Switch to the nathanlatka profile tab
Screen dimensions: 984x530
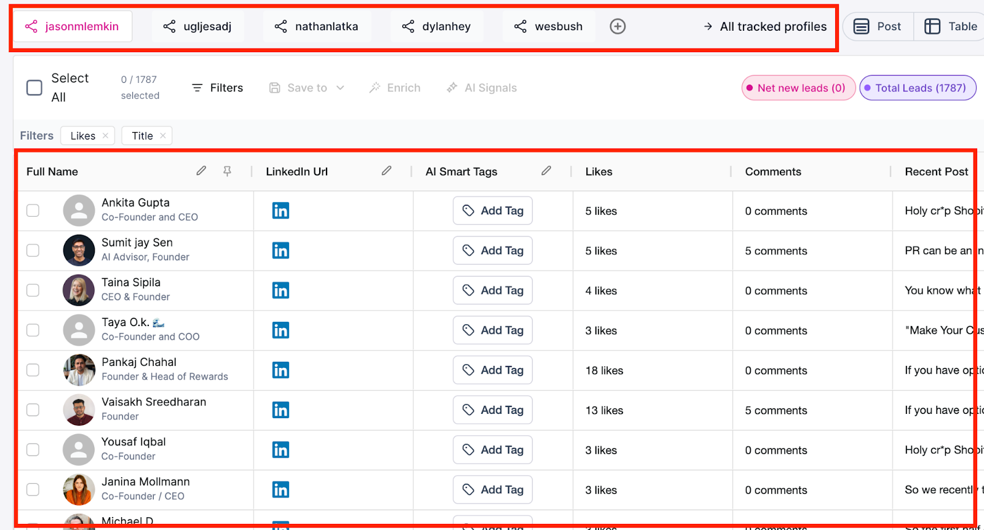[317, 26]
